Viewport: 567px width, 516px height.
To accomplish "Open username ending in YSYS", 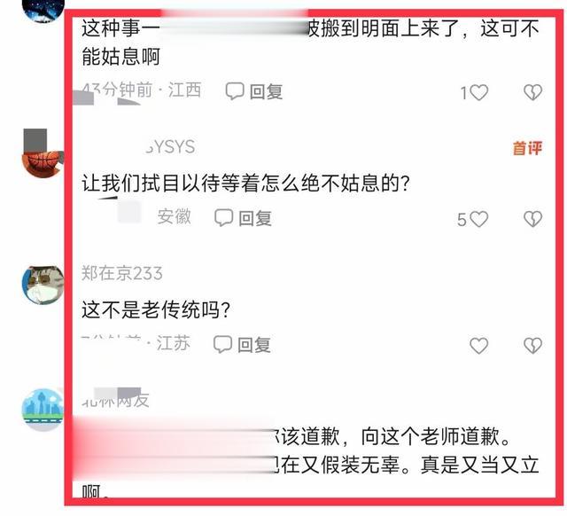I will 170,147.
